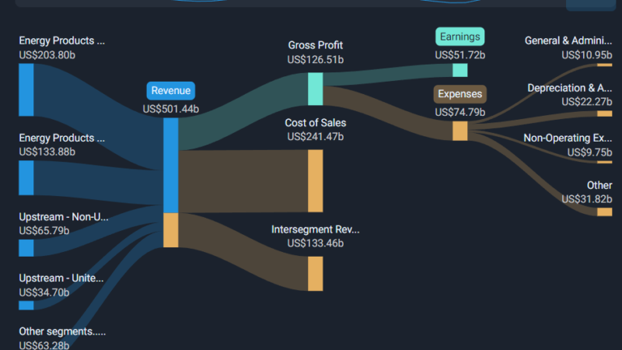This screenshot has width=622, height=350.
Task: Click the 'US$63.28b' value
Action: 44,345
